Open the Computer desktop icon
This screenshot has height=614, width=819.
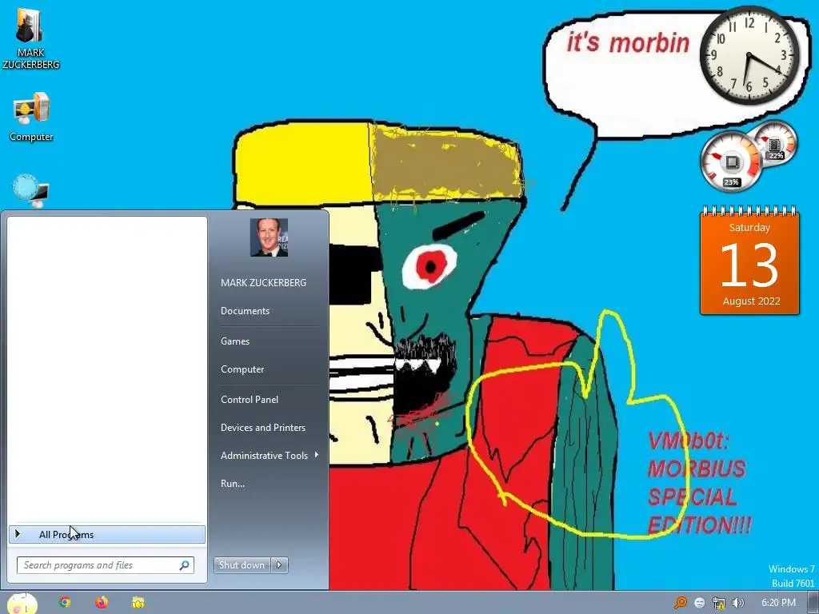click(x=31, y=116)
